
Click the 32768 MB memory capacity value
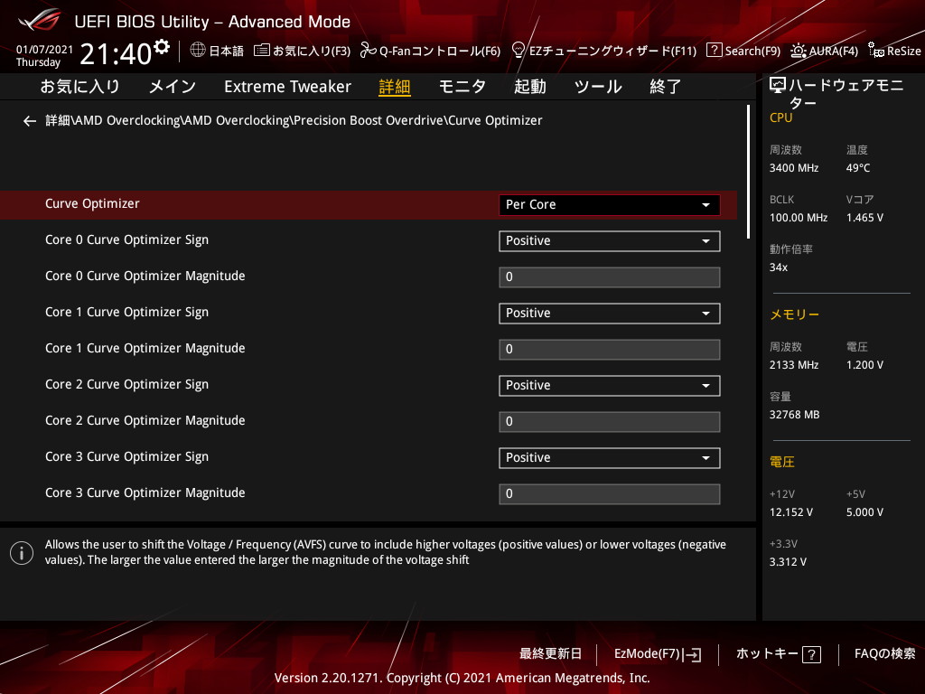click(794, 415)
